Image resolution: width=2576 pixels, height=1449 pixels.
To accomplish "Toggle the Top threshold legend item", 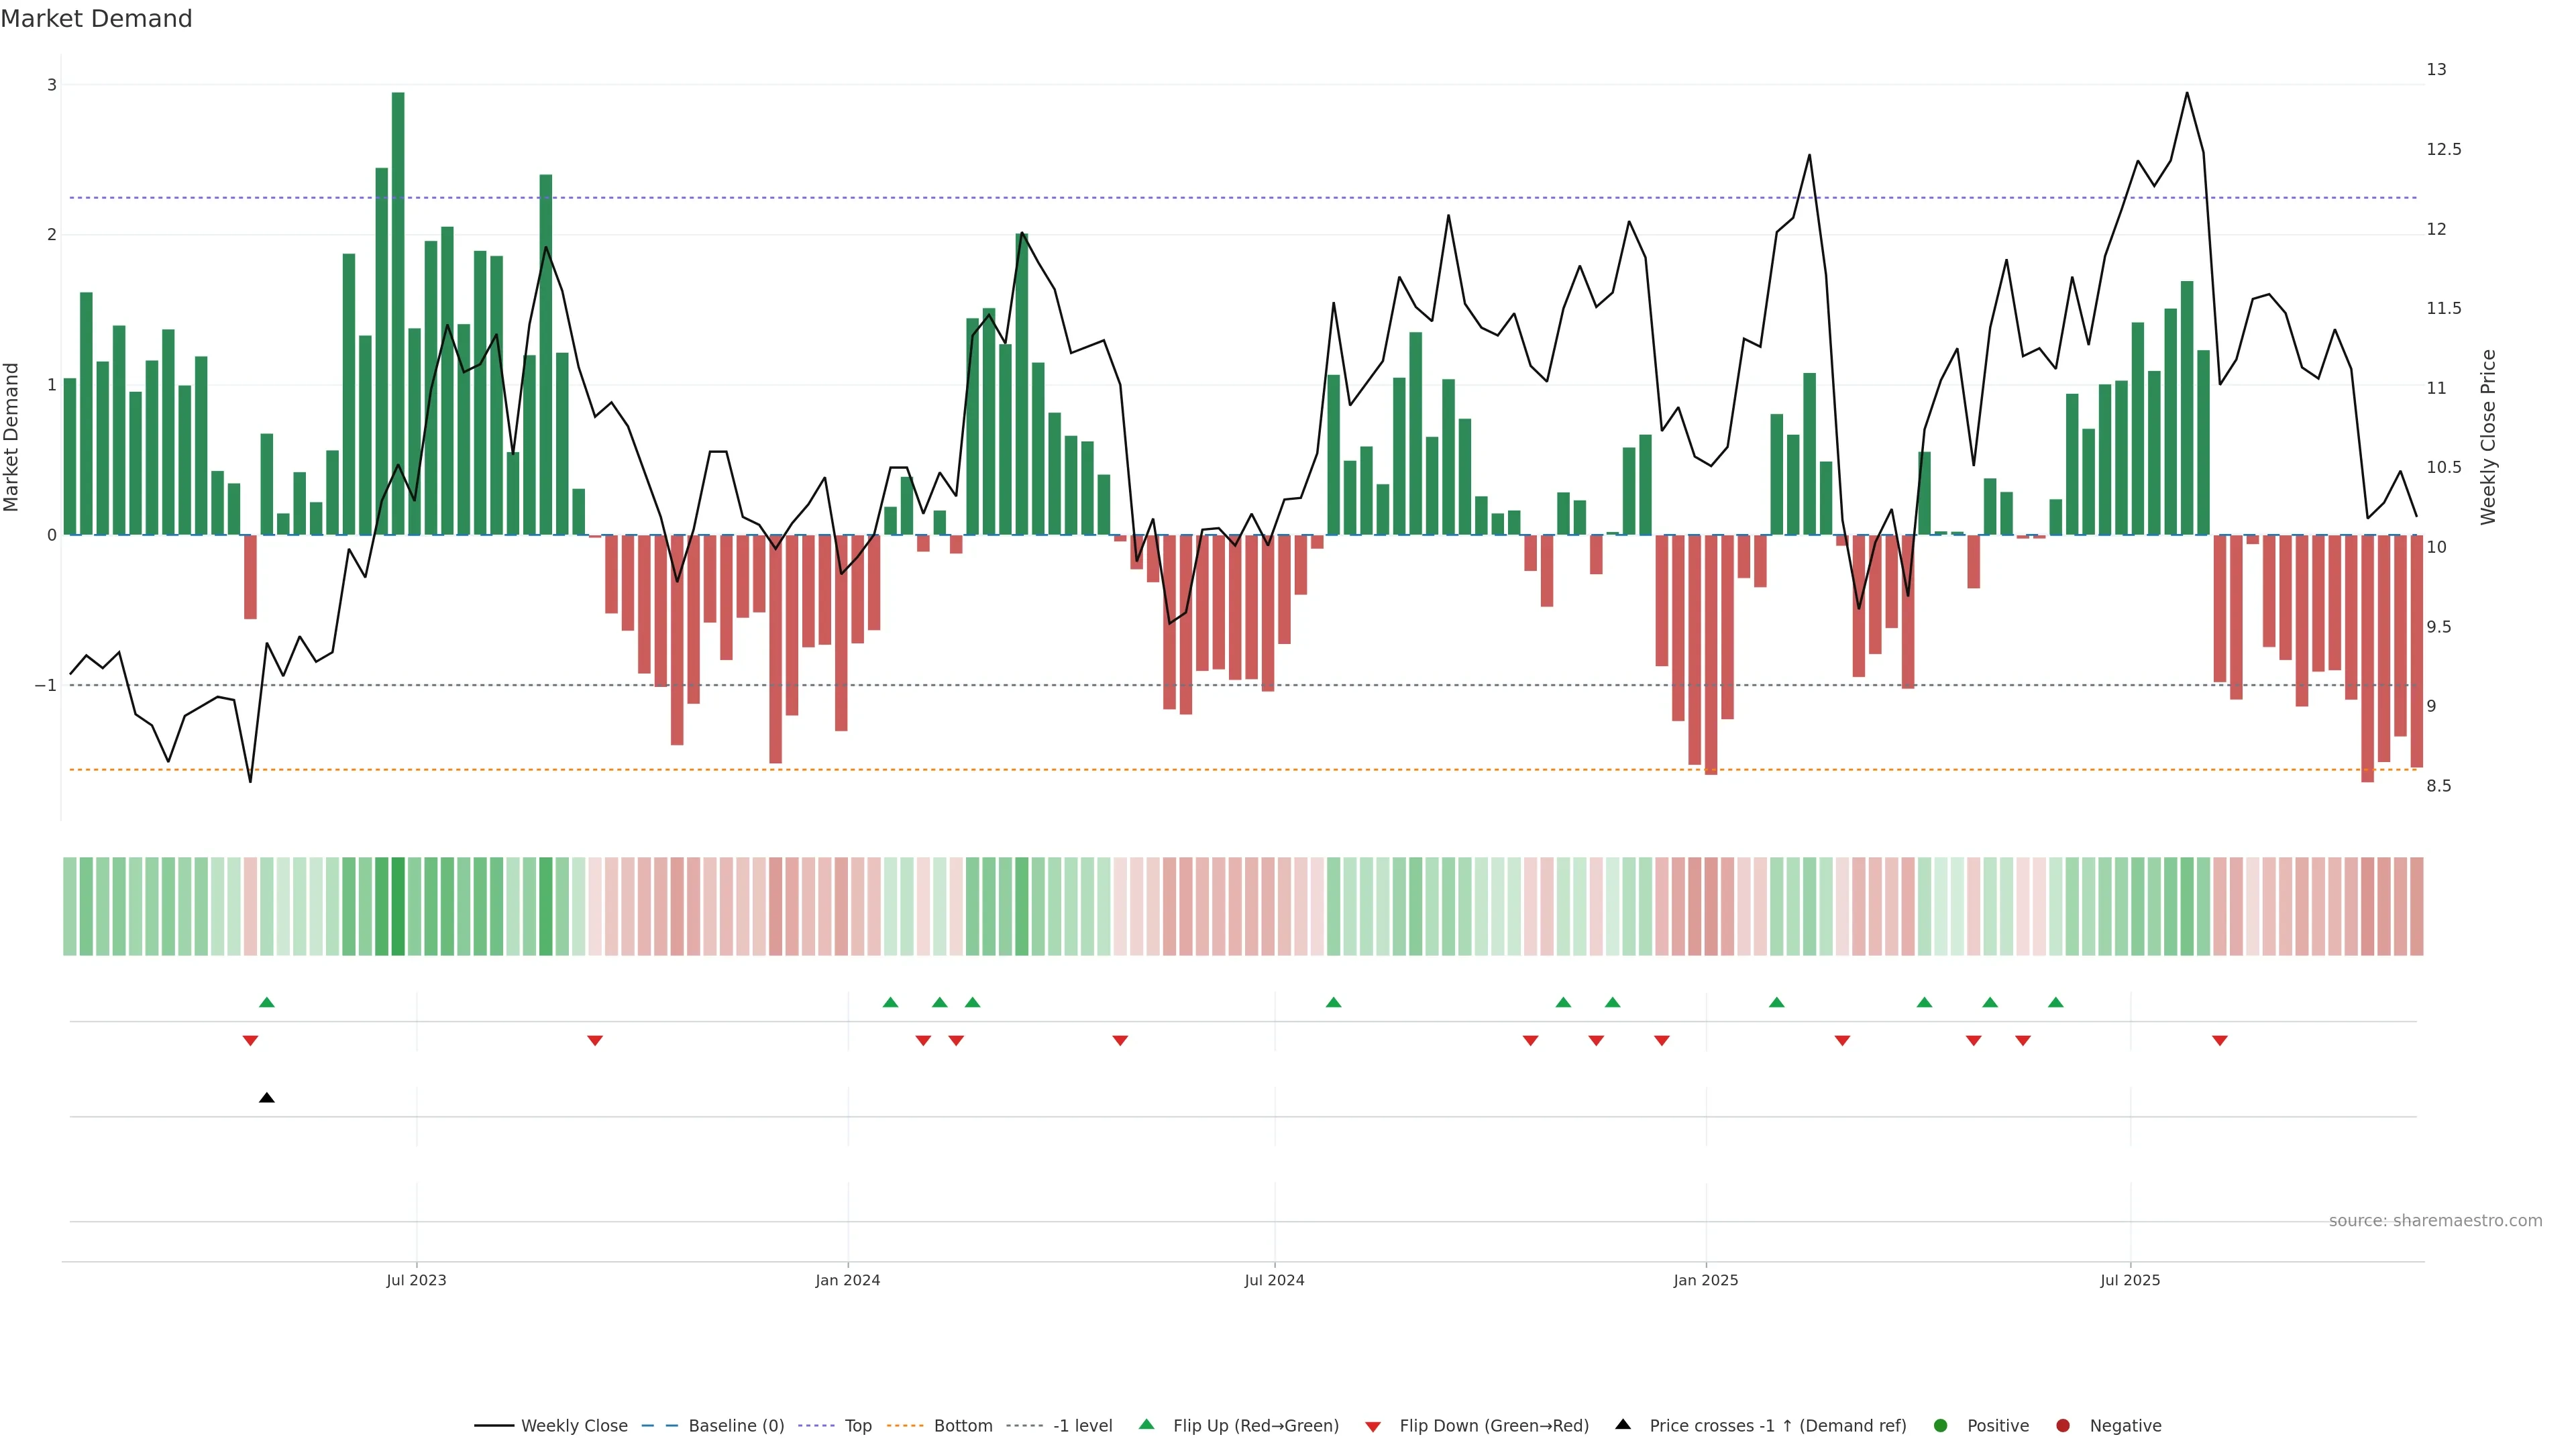I will 857,1426.
